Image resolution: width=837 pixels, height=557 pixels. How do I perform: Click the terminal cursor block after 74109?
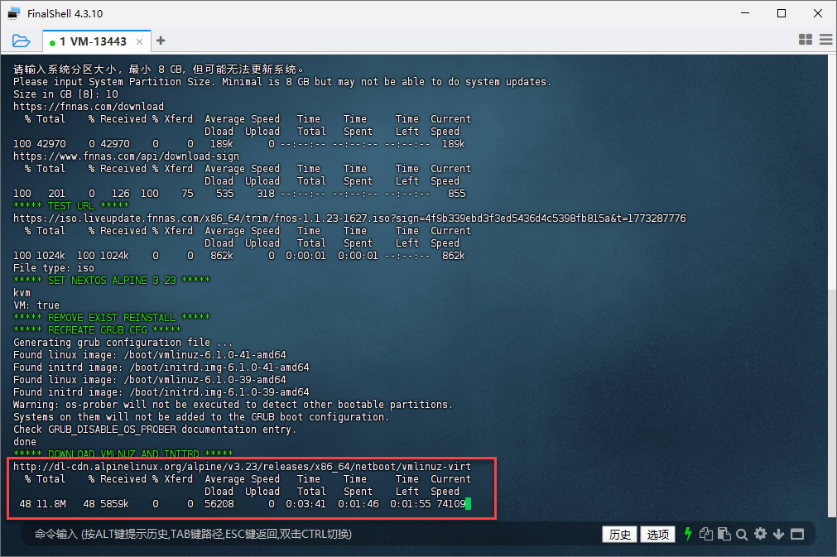click(468, 504)
